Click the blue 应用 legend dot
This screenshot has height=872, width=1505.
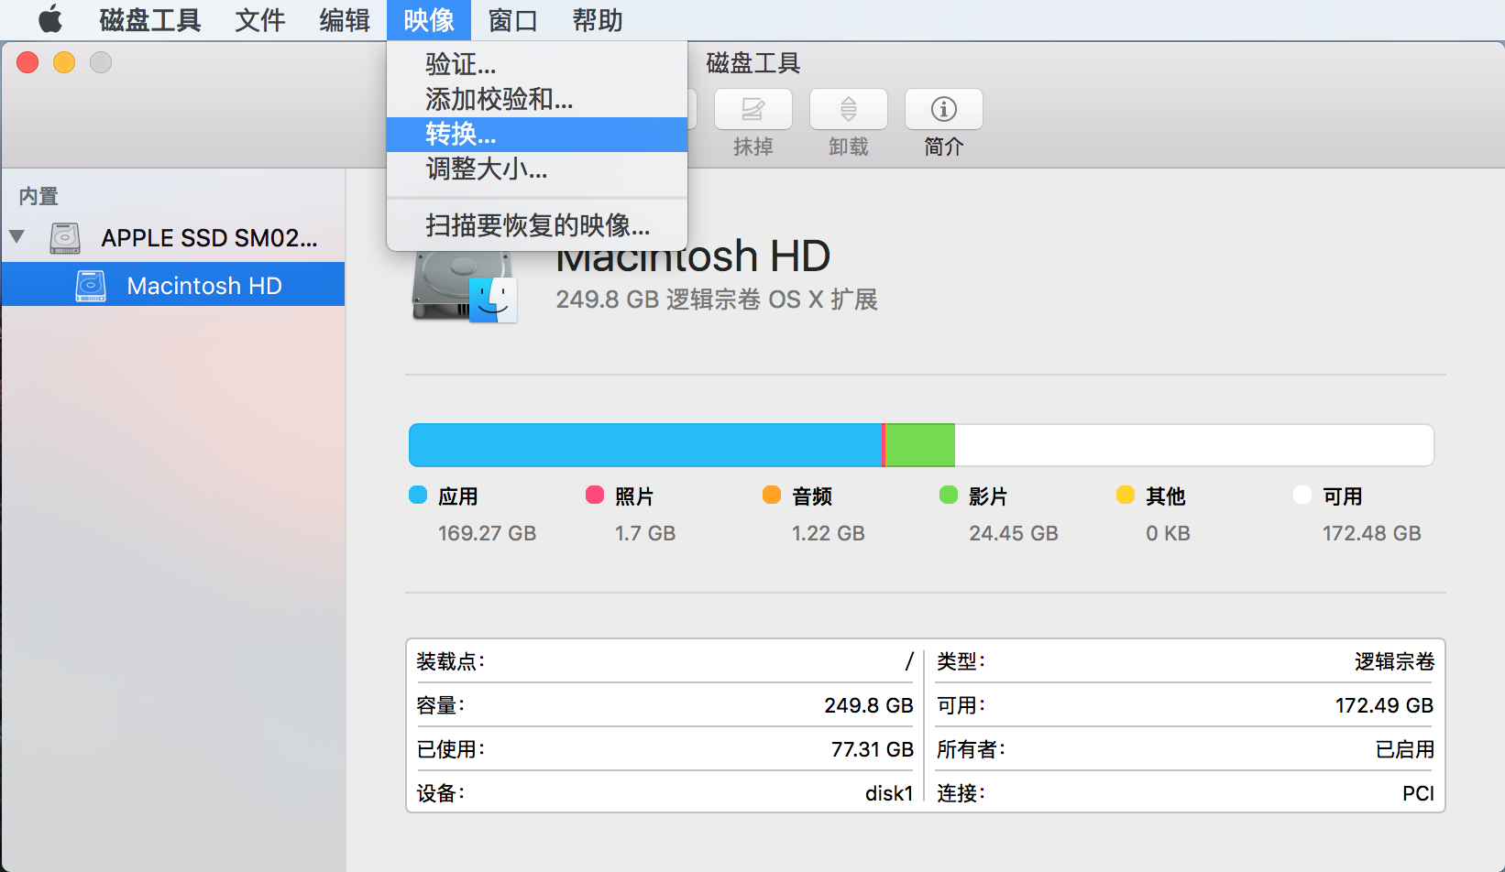click(x=418, y=495)
